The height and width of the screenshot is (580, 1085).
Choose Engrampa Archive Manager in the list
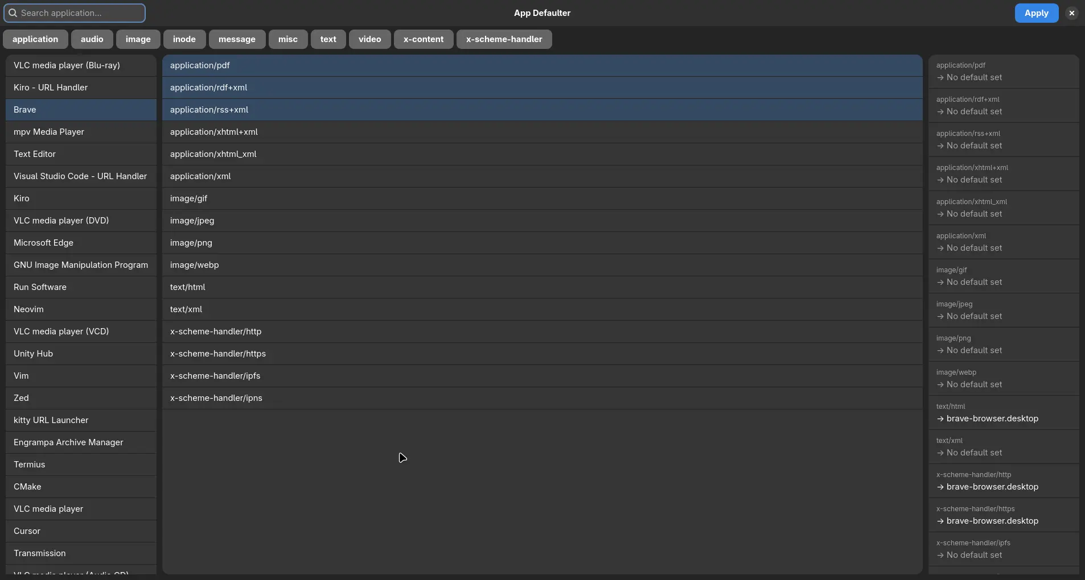pyautogui.click(x=81, y=442)
